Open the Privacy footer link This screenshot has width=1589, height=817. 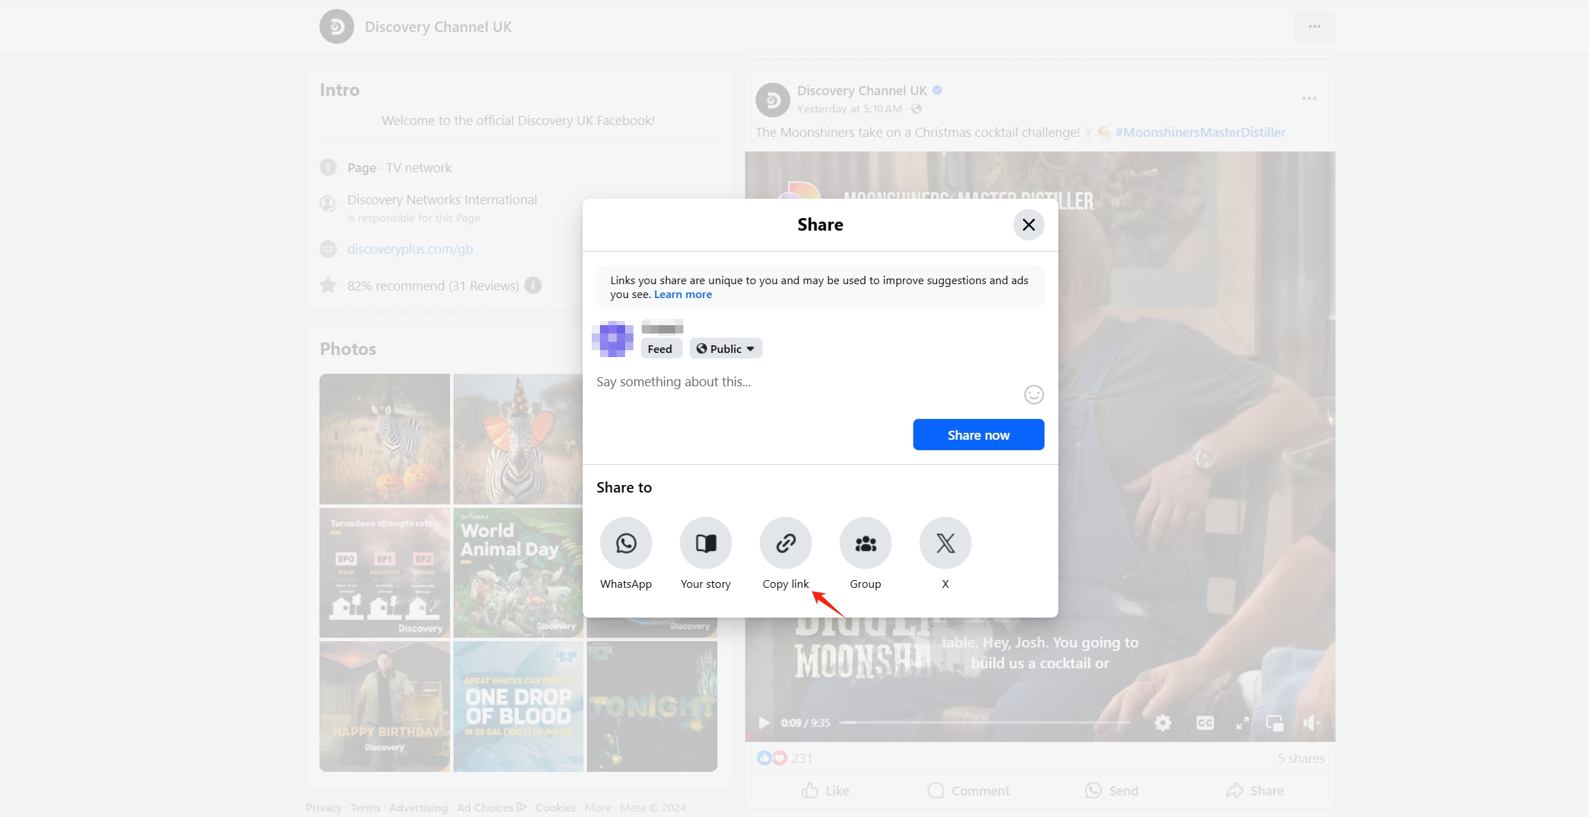(x=324, y=807)
